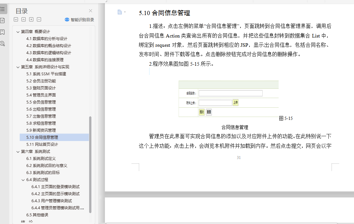This screenshot has width=354, height=224.
Task: Go to 5.3 登陆页面设计
Action: click(41, 88)
